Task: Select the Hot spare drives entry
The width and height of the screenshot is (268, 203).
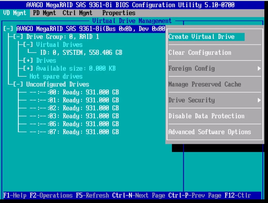Action: [56, 76]
